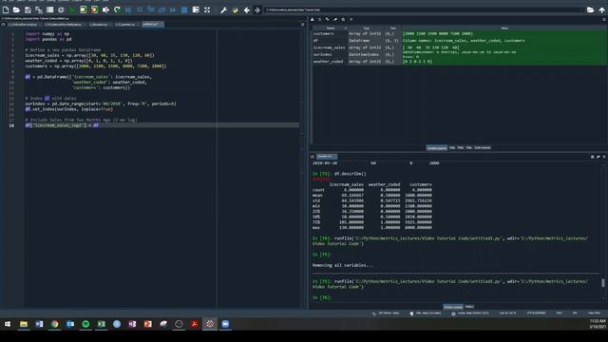Sort variables by the Name column header
This screenshot has width=608, height=342.
pyautogui.click(x=331, y=28)
